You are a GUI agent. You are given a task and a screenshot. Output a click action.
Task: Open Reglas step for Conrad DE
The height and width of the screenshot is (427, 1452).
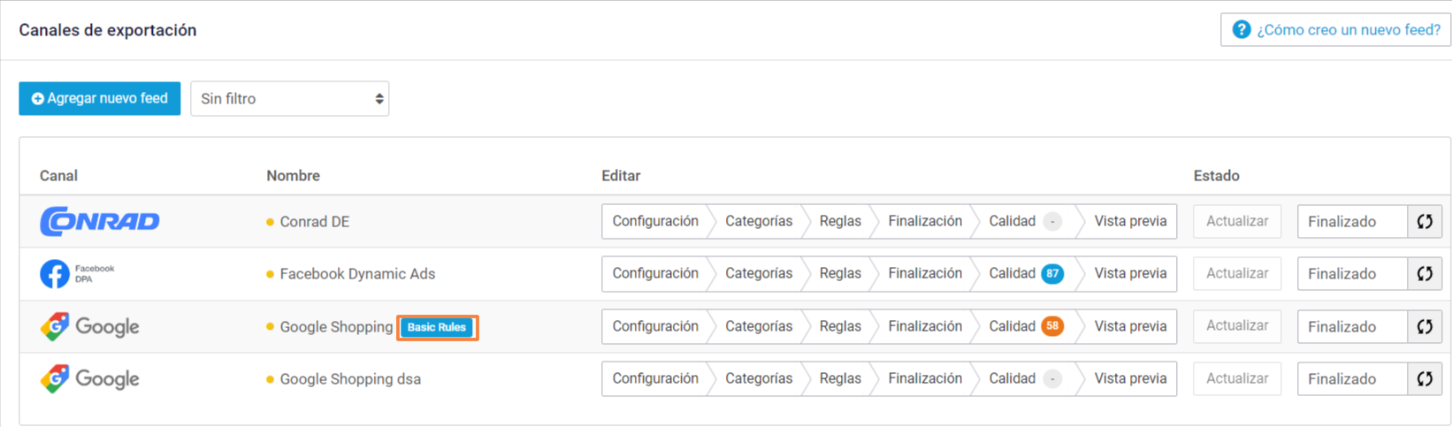click(x=840, y=221)
